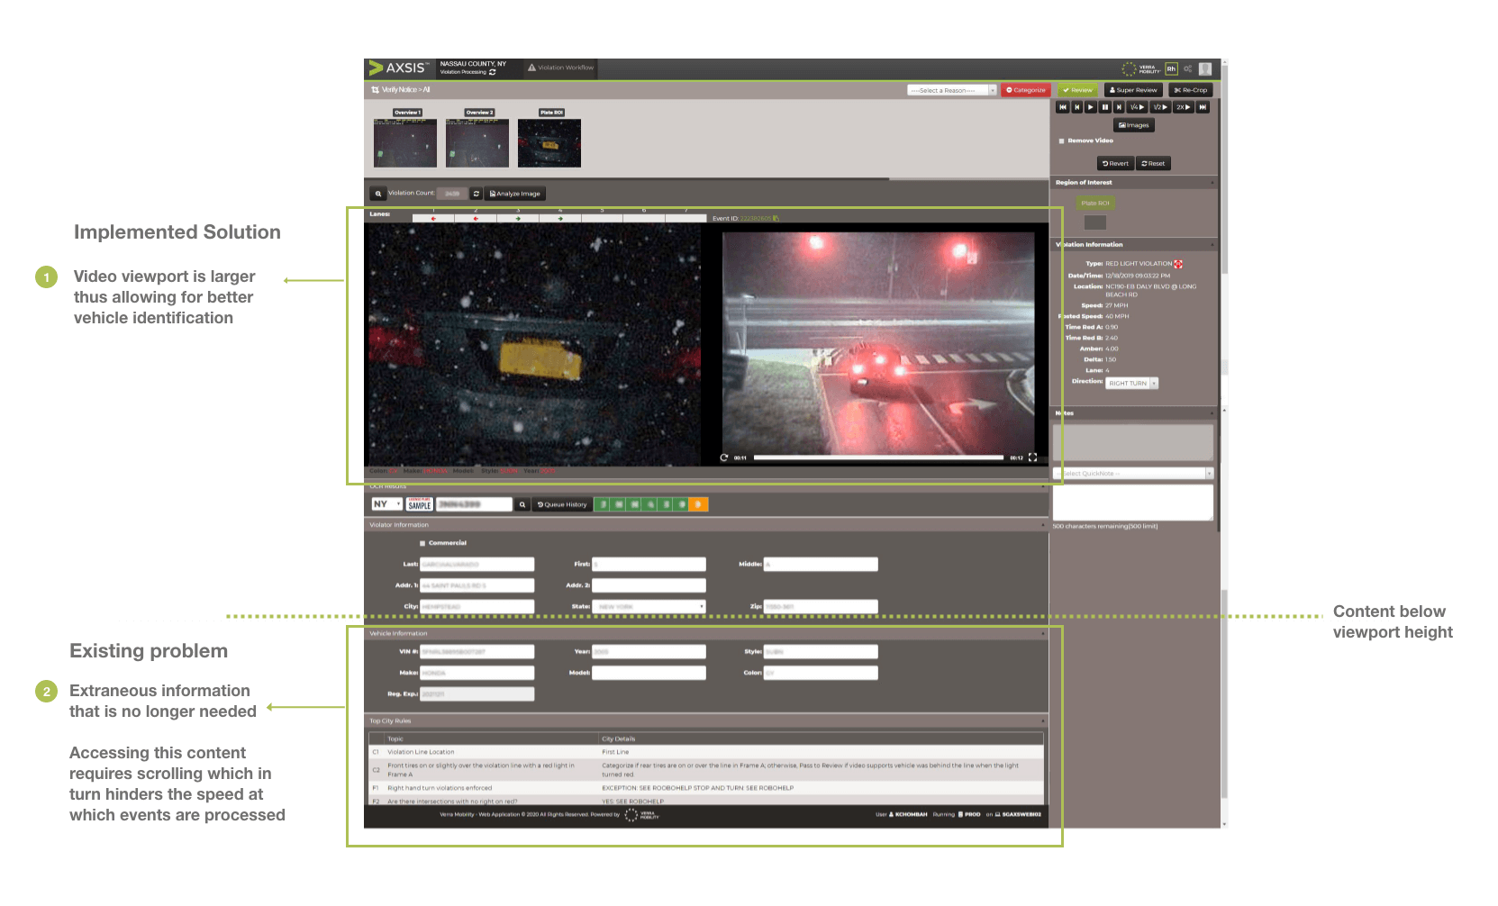Click the notes text area
1498x906 pixels.
pos(1133,503)
